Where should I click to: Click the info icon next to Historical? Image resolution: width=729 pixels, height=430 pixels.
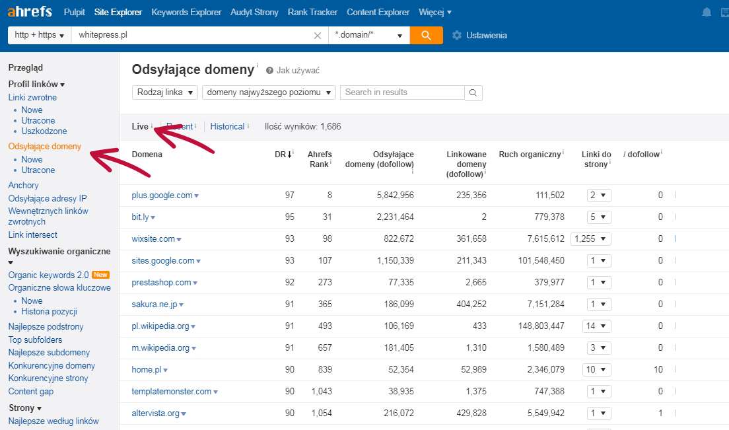tap(248, 125)
